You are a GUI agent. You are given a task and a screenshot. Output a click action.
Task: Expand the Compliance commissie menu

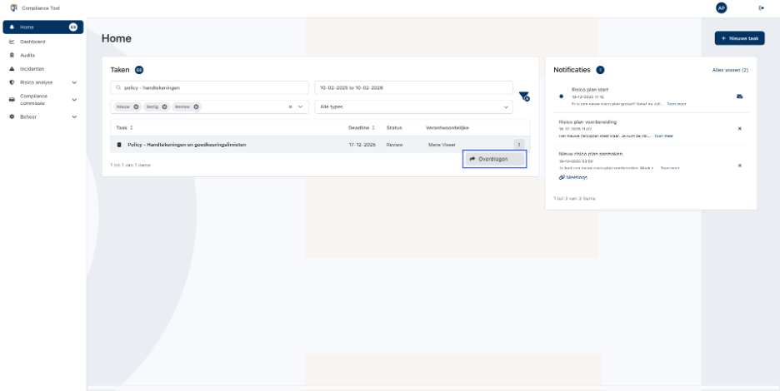coord(75,99)
